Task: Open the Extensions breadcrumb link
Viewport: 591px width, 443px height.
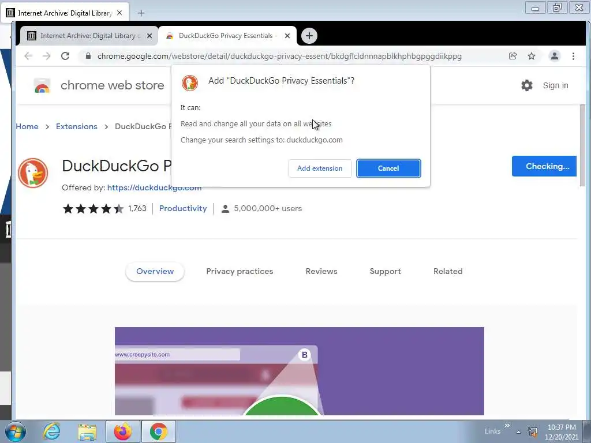Action: tap(77, 126)
